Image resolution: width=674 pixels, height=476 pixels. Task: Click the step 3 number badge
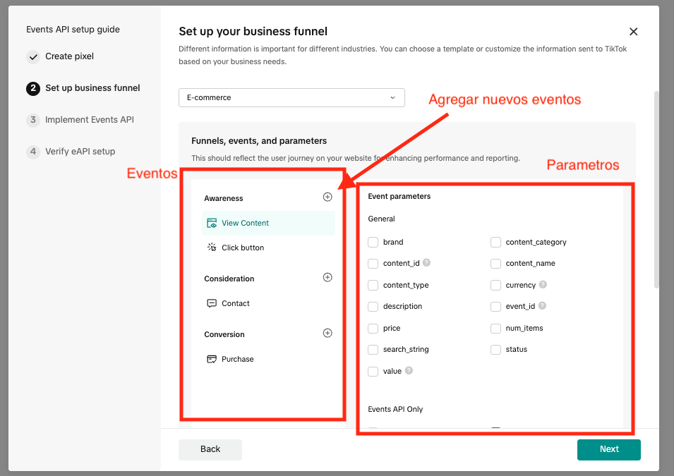pyautogui.click(x=33, y=120)
